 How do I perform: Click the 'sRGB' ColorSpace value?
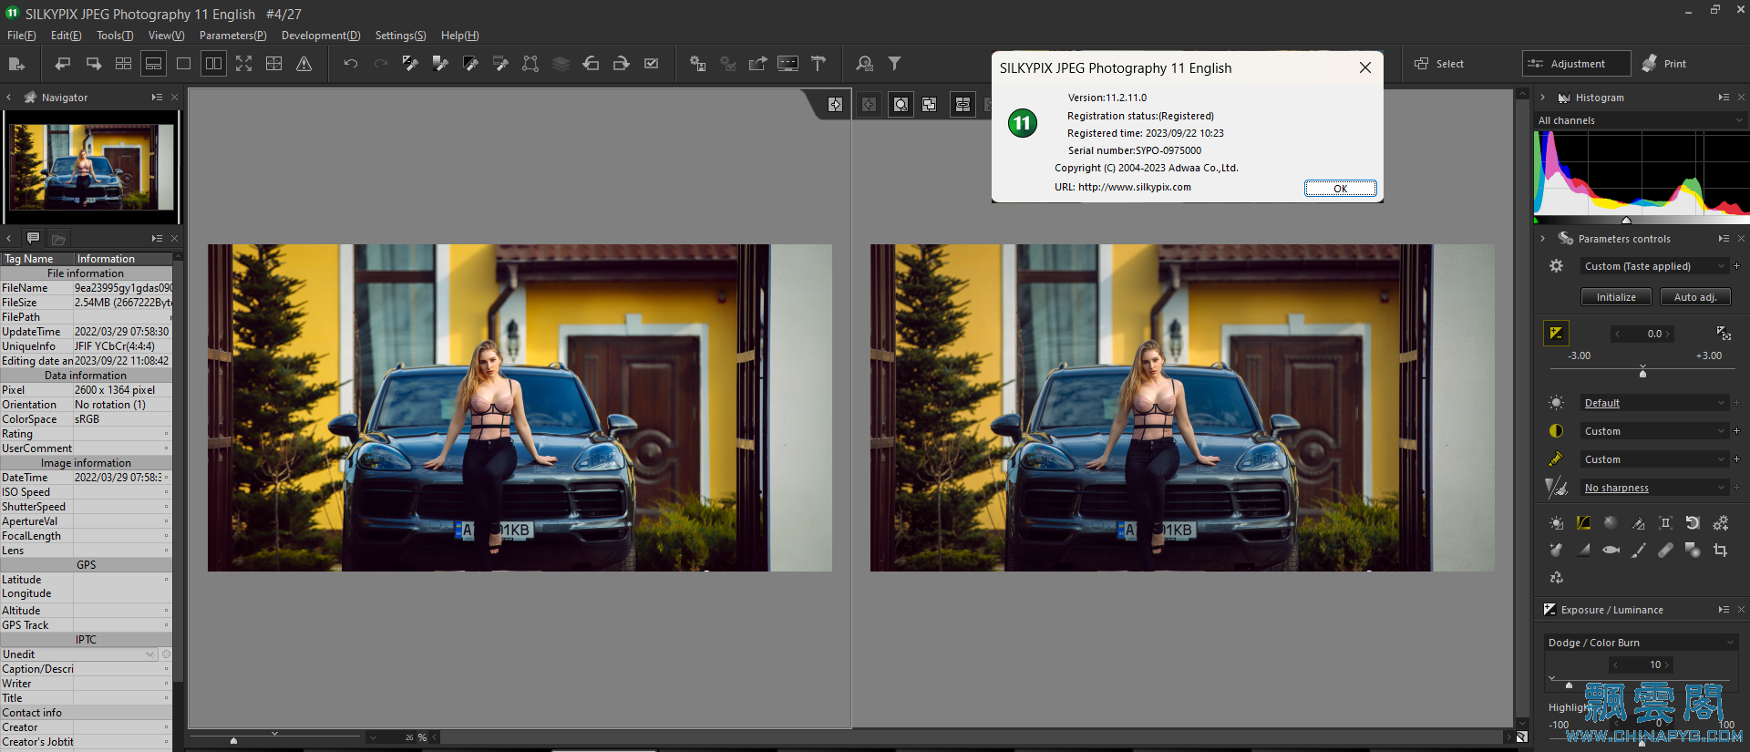[x=87, y=419]
